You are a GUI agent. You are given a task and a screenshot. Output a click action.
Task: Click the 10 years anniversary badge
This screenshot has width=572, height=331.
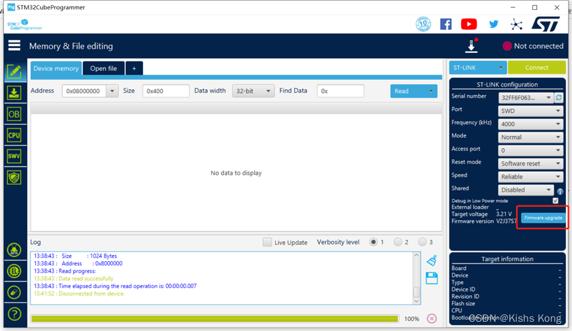[423, 24]
